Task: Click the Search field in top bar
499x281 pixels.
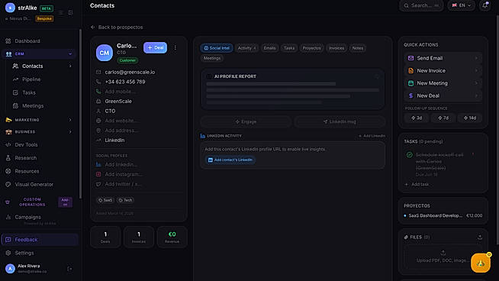Action: 421,5
